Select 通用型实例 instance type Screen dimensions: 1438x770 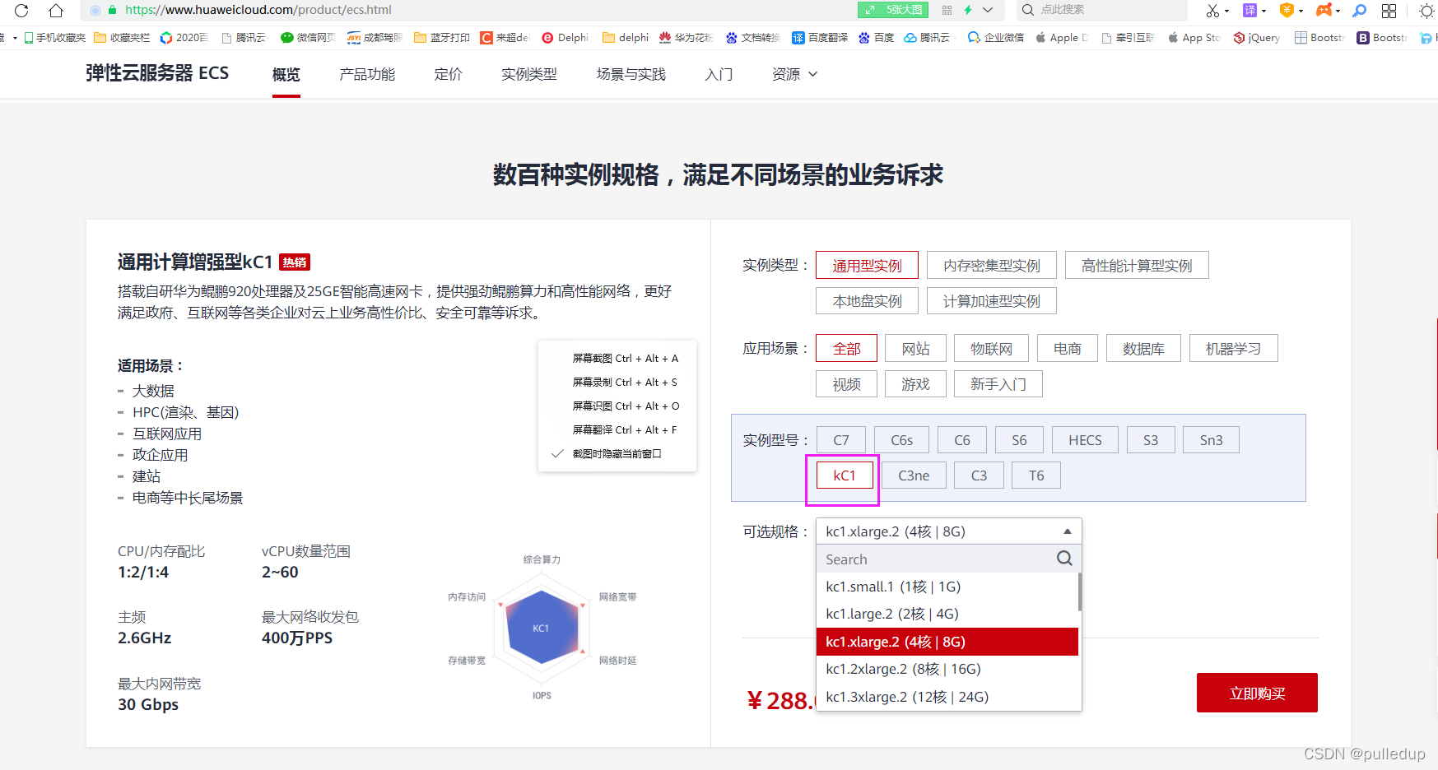[x=867, y=266]
